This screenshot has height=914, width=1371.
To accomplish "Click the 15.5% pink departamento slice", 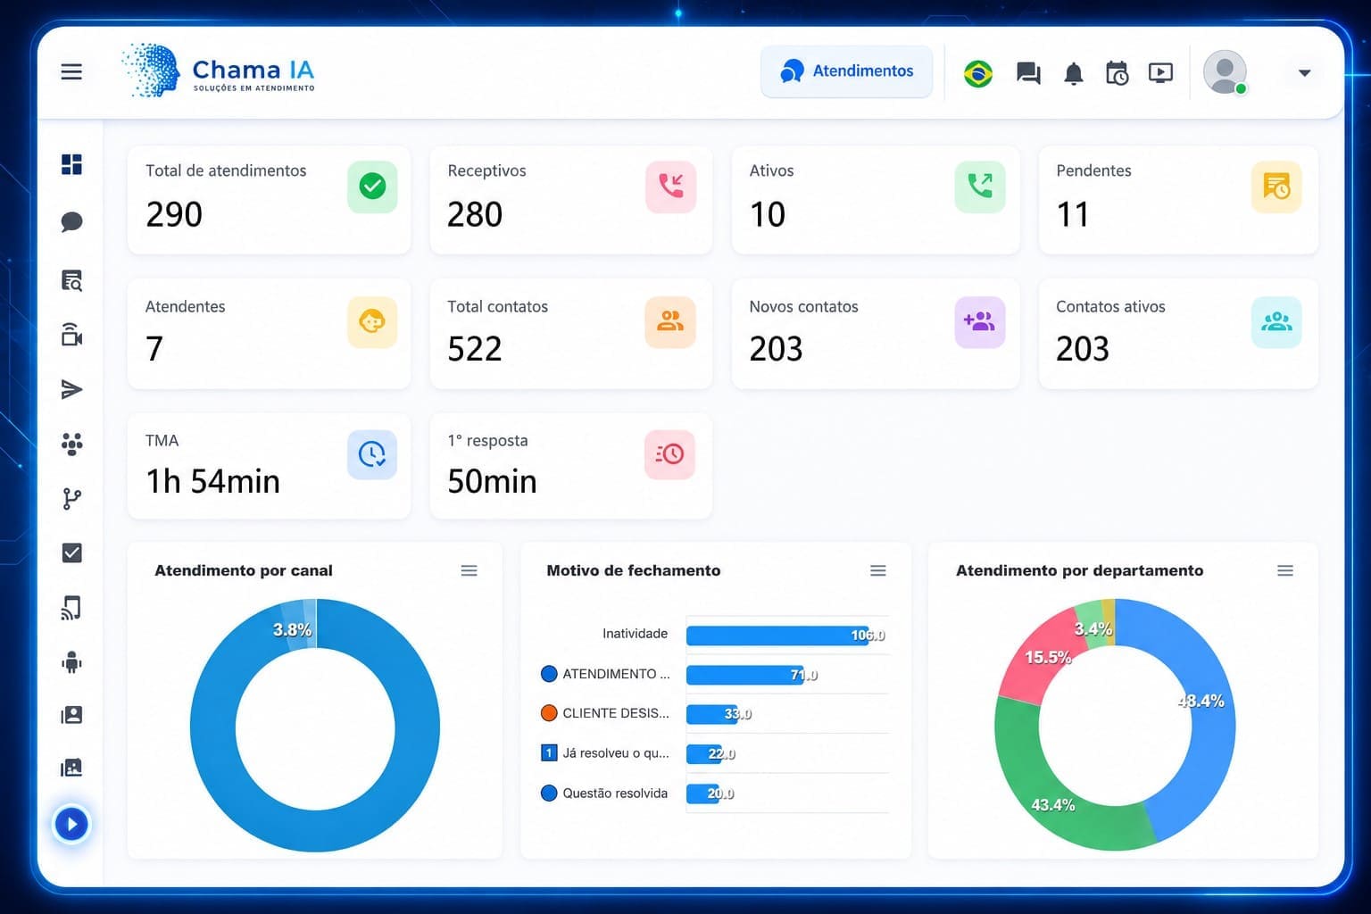I will tap(1043, 659).
